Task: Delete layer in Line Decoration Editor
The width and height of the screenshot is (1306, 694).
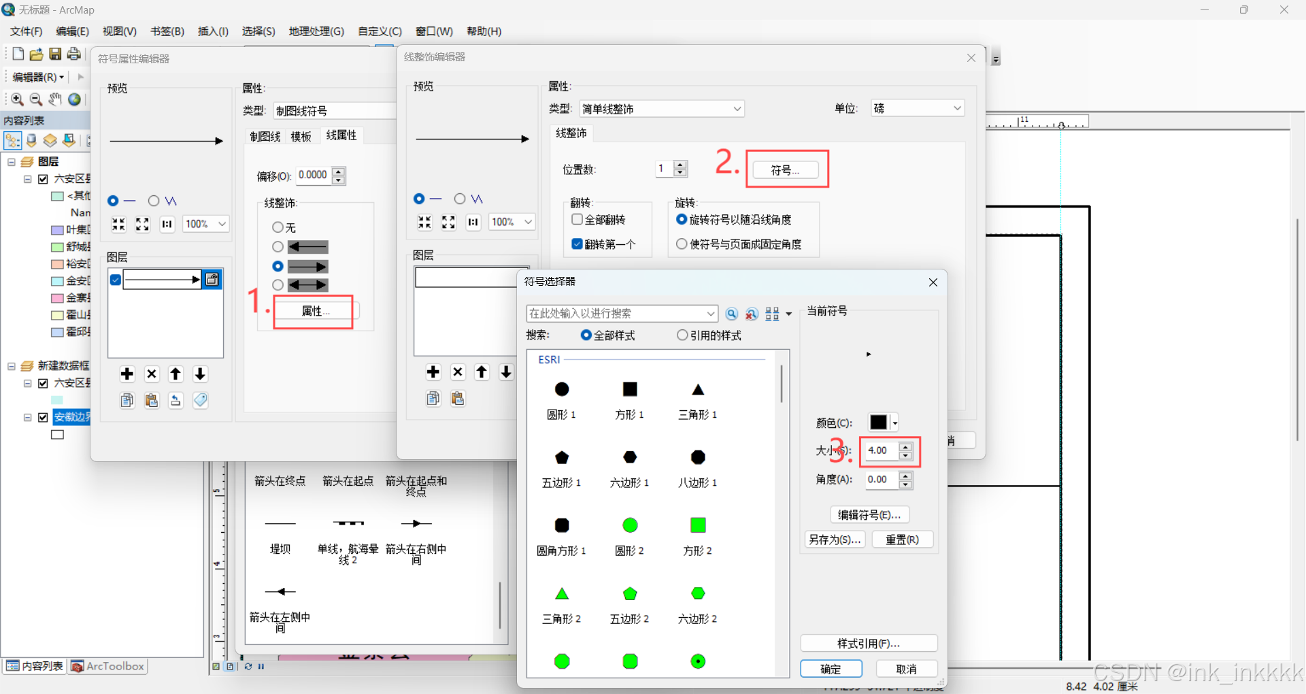Action: tap(458, 371)
